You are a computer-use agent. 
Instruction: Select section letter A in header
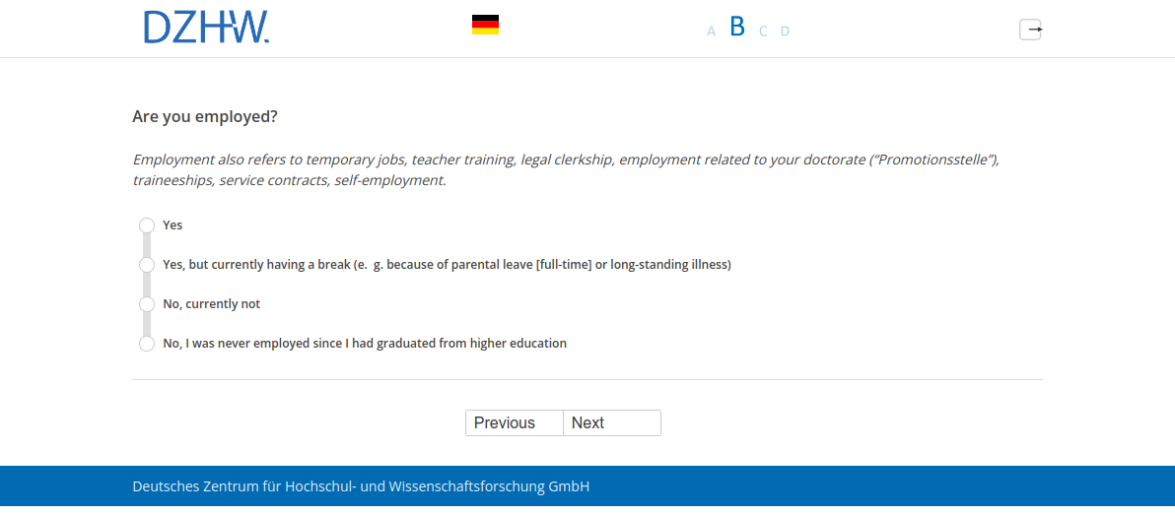(x=711, y=32)
